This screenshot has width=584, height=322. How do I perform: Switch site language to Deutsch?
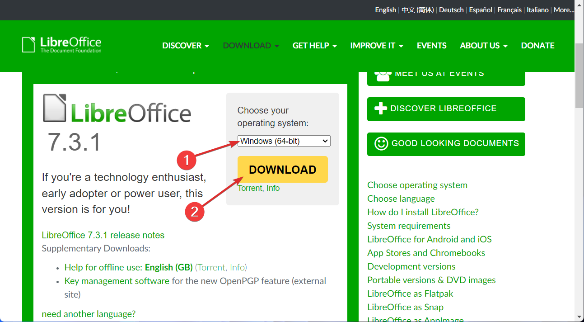point(451,9)
